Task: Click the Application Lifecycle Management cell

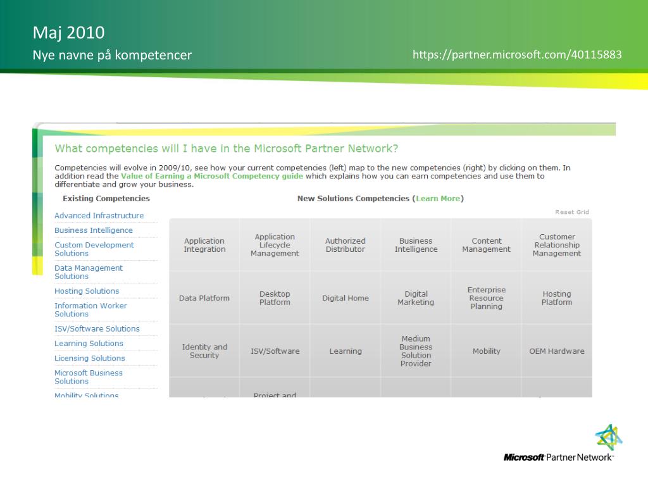Action: click(275, 245)
